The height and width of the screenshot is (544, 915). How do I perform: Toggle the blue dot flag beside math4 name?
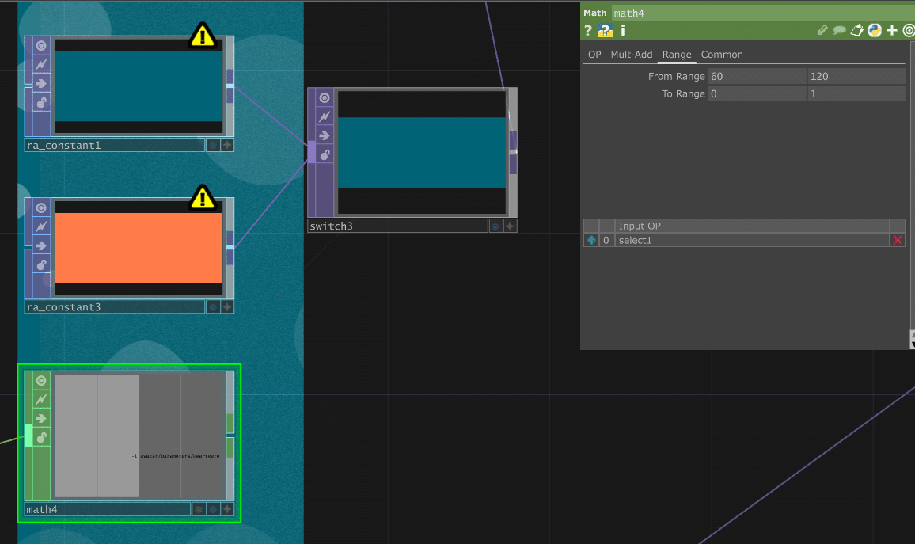point(213,509)
